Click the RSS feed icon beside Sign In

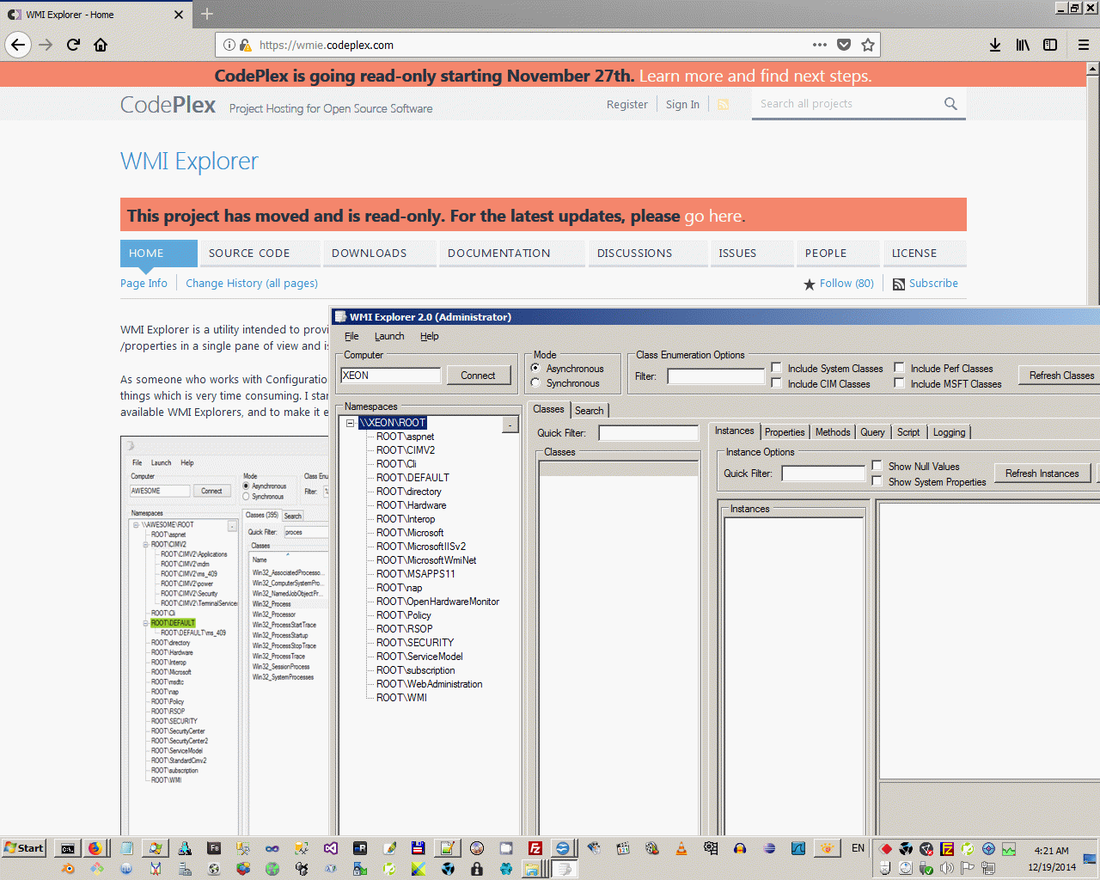[723, 104]
